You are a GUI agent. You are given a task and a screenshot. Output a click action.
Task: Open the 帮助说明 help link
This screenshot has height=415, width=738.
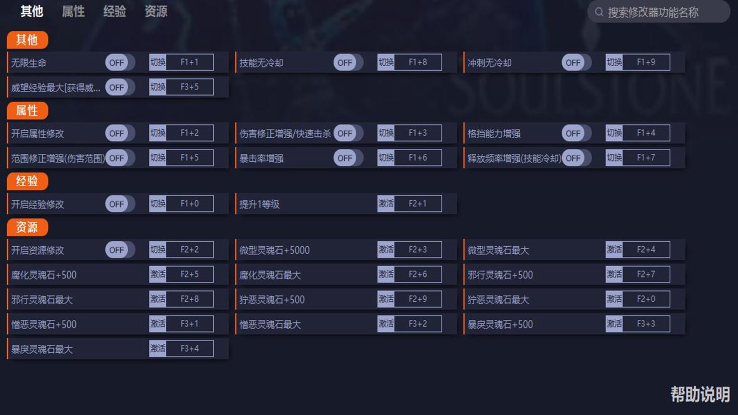[700, 394]
